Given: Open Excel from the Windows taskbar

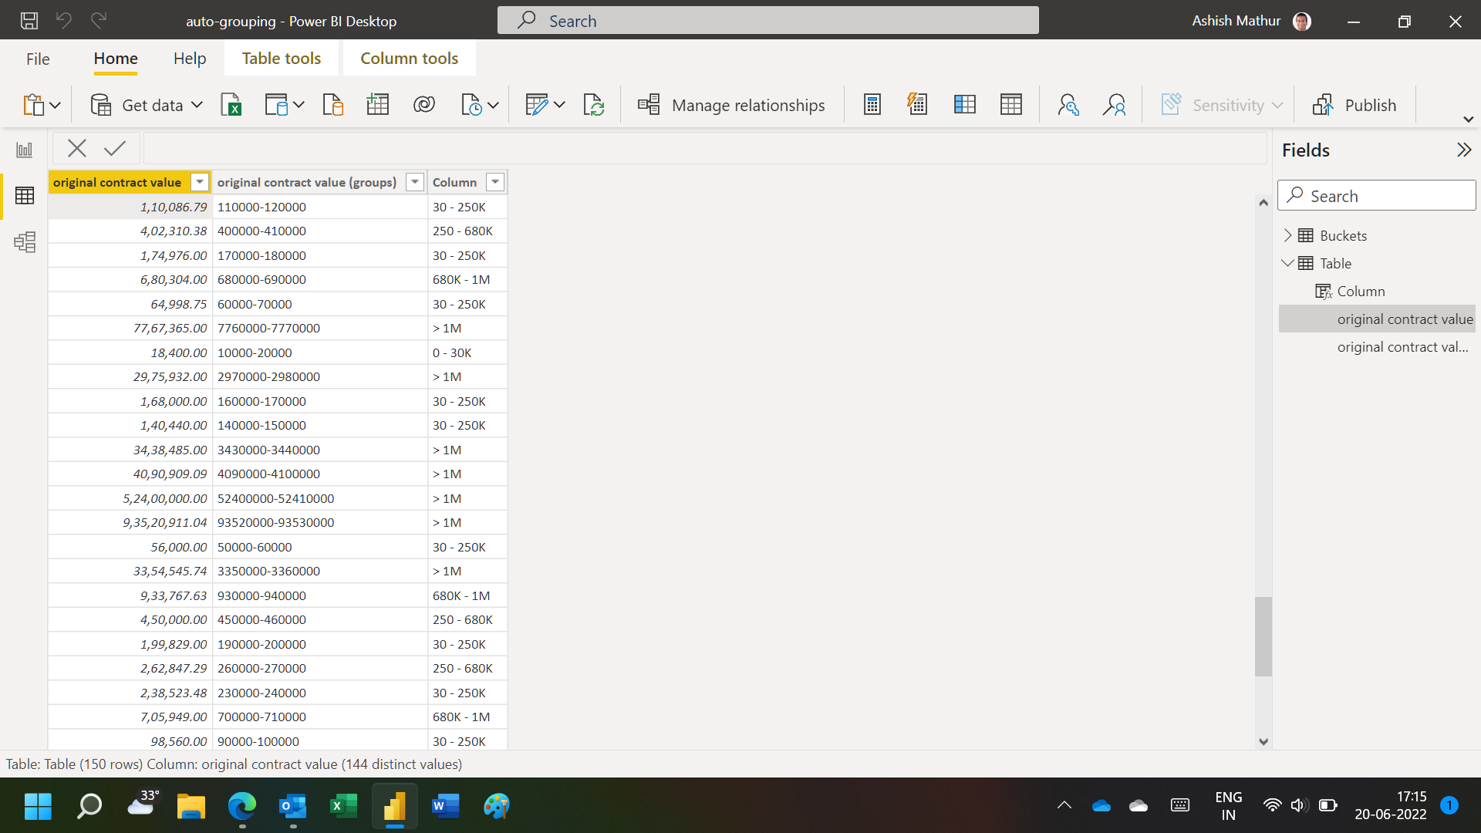Looking at the screenshot, I should (x=343, y=806).
